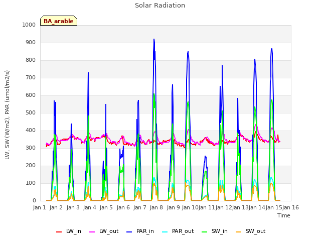Screen dimensions: 321x241
Task: Toggle the LW_in legend entry
Action: pyautogui.click(x=69, y=231)
